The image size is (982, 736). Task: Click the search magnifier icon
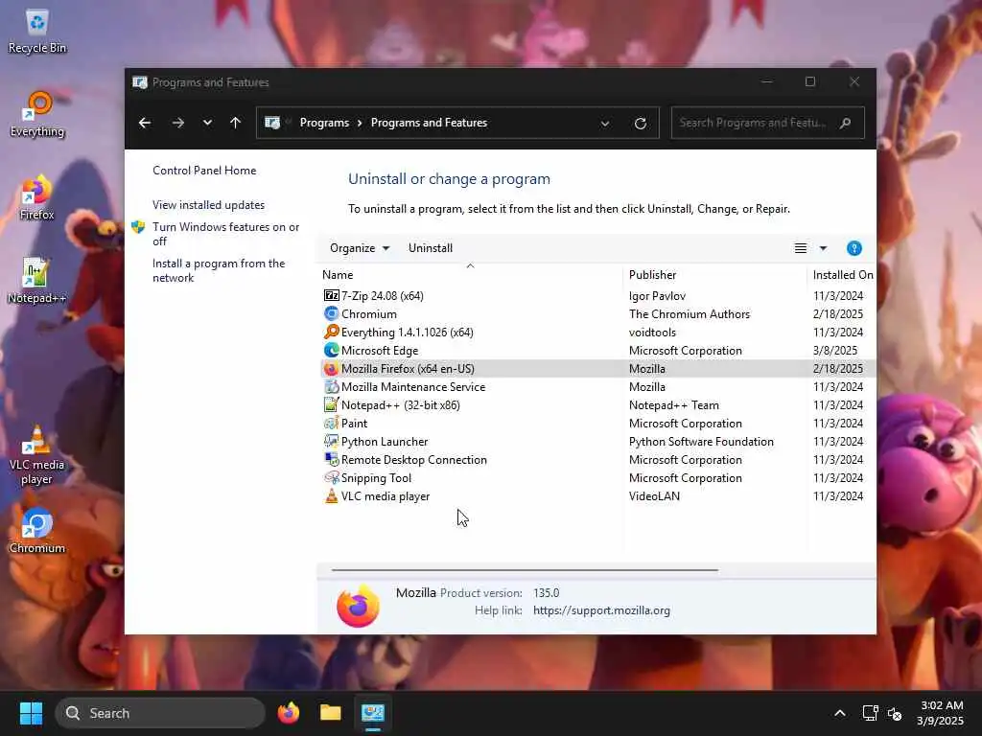[x=846, y=123]
